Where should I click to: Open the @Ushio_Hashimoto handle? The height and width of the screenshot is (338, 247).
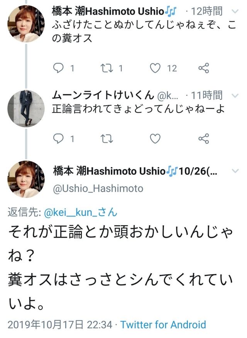(x=98, y=188)
